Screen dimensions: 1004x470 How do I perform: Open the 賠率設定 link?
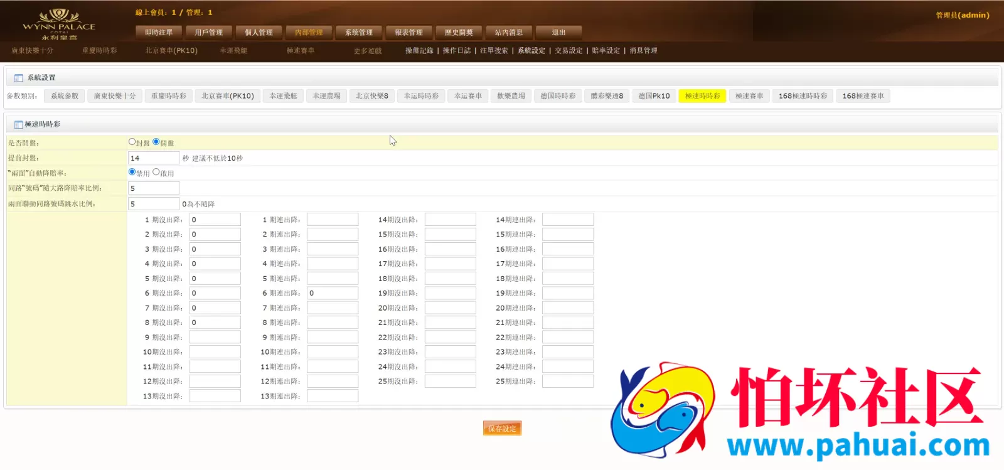coord(606,51)
